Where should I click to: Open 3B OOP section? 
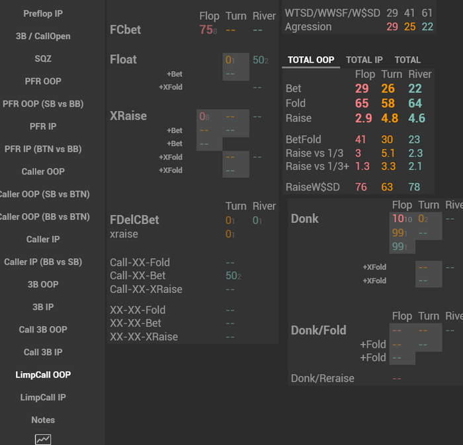point(43,284)
